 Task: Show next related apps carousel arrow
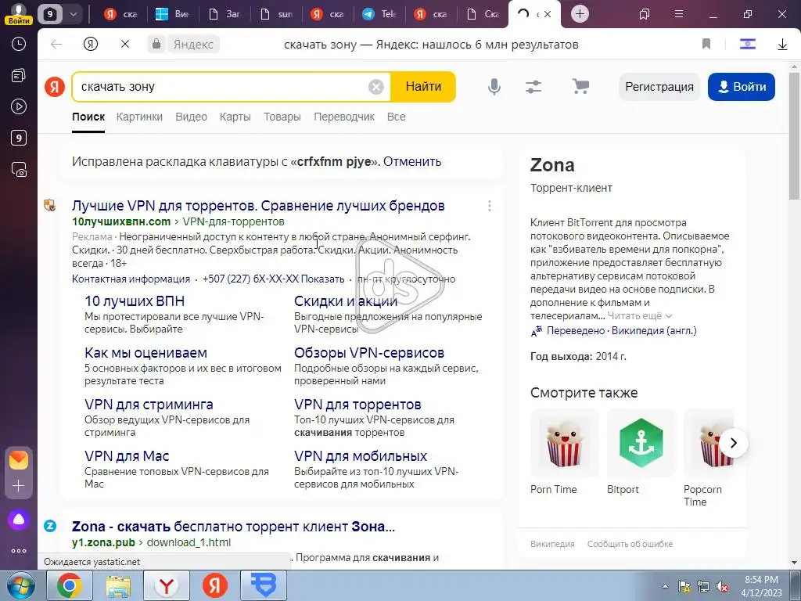point(734,443)
